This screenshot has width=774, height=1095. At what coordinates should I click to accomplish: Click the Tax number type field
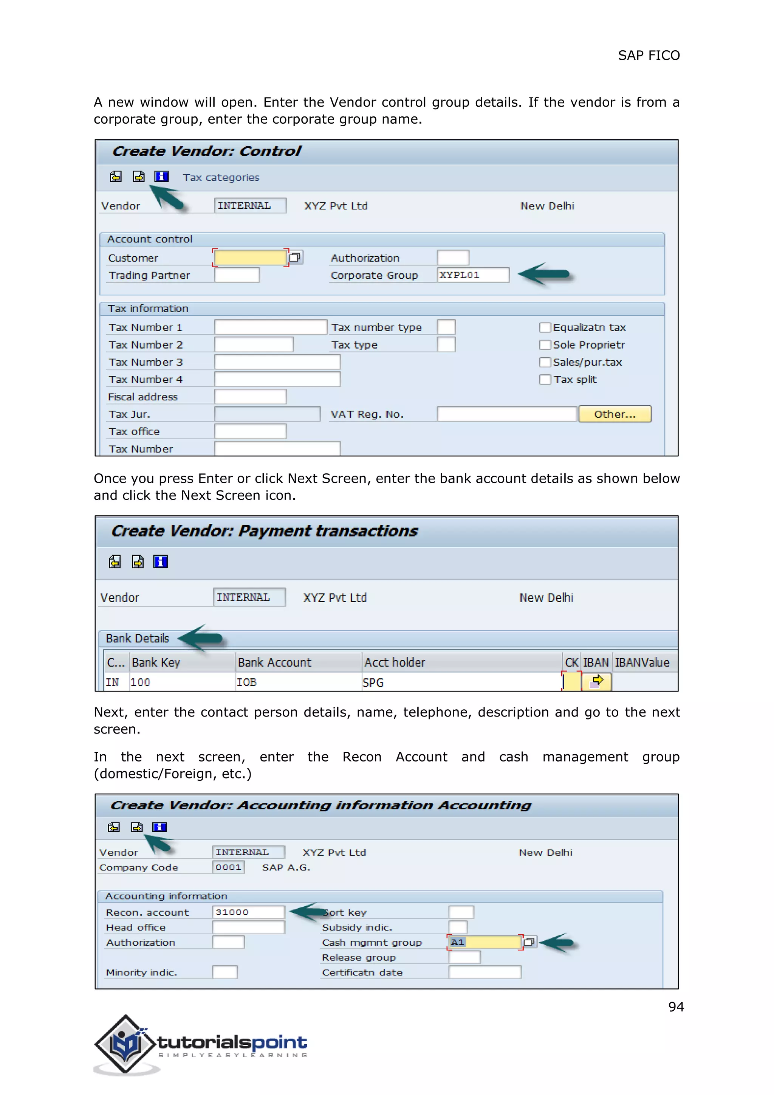(446, 327)
